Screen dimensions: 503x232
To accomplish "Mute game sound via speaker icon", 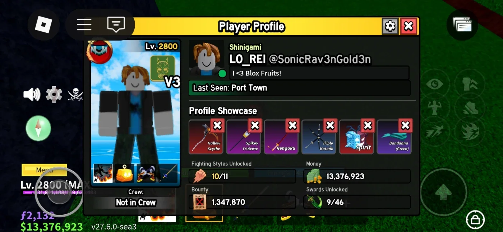I will click(x=32, y=94).
